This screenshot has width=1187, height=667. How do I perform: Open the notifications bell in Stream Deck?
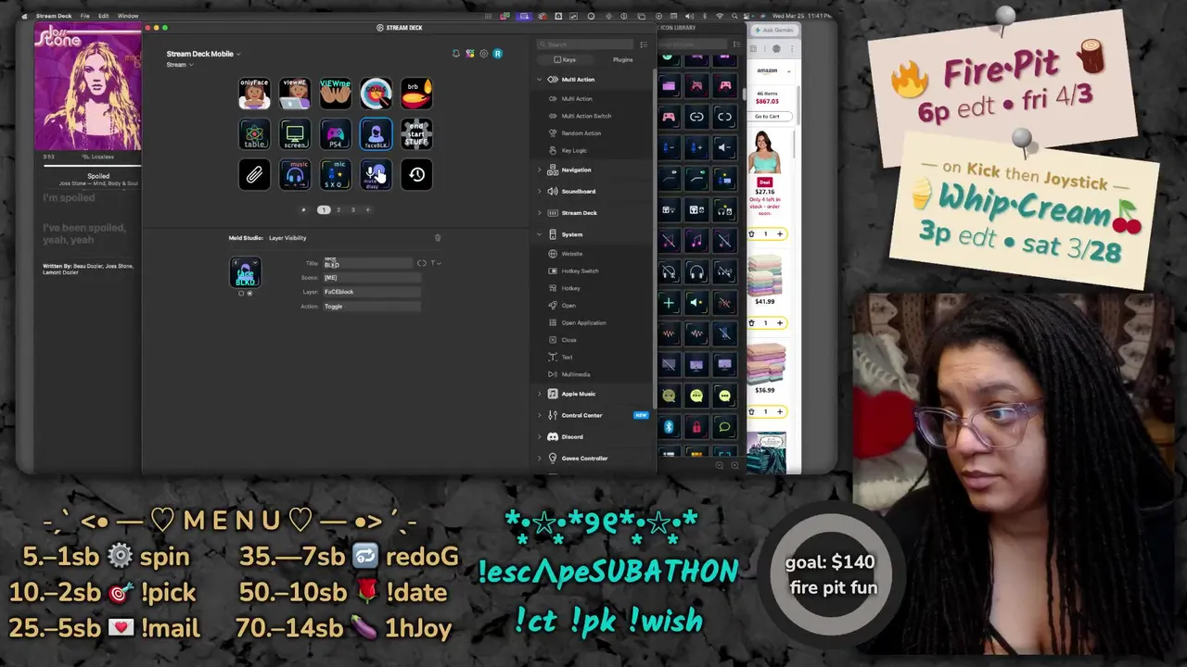455,54
